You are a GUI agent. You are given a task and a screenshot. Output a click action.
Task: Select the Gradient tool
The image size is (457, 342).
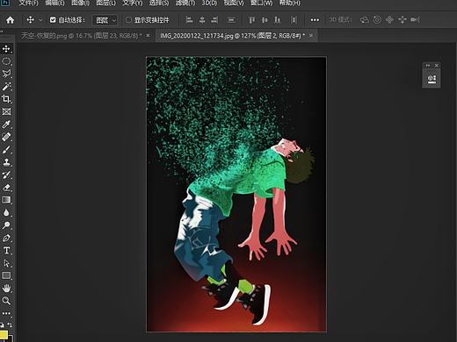tap(6, 200)
